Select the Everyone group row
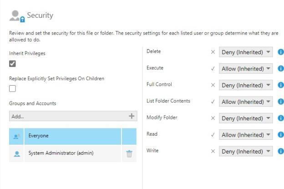Screen dimensions: 284x189 click(65, 136)
